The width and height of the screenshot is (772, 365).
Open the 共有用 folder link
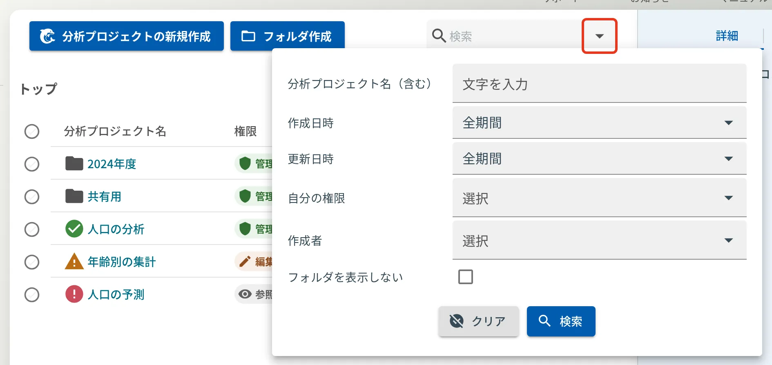click(x=105, y=197)
